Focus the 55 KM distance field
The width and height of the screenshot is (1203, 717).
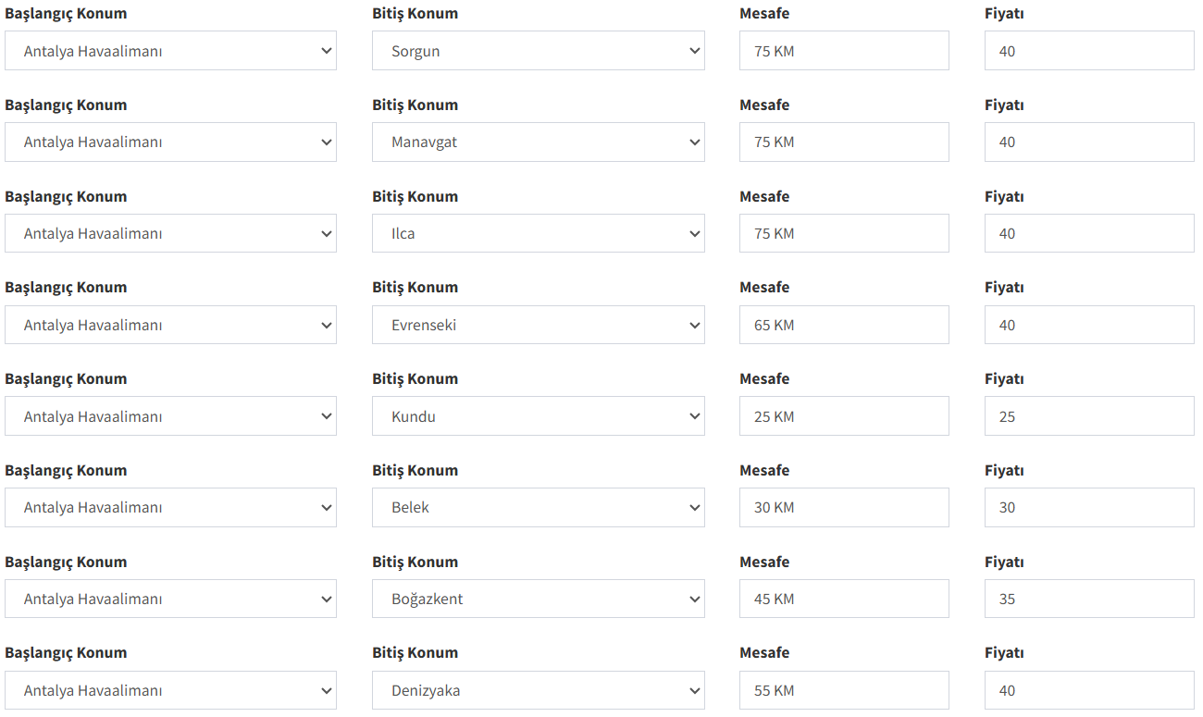point(843,690)
